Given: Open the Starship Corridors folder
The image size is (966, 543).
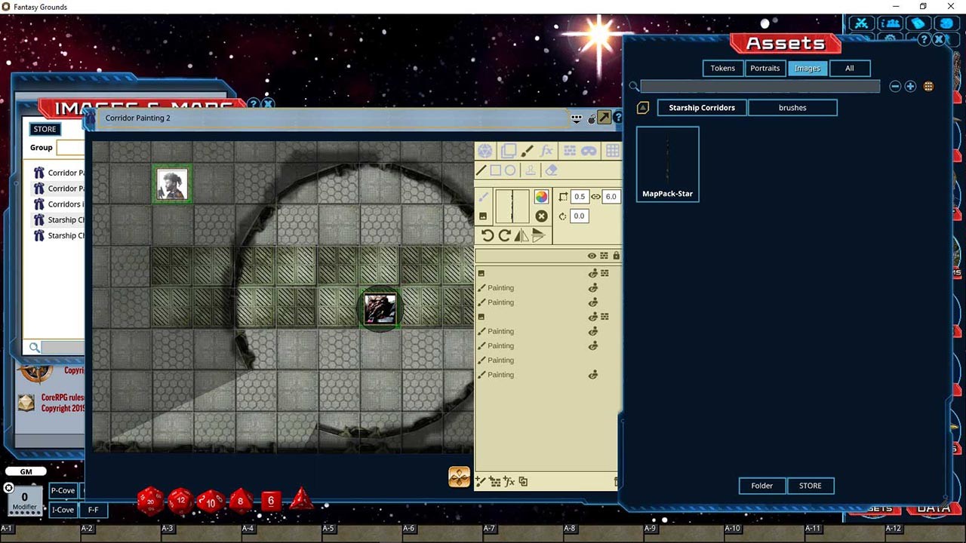Looking at the screenshot, I should click(x=701, y=108).
